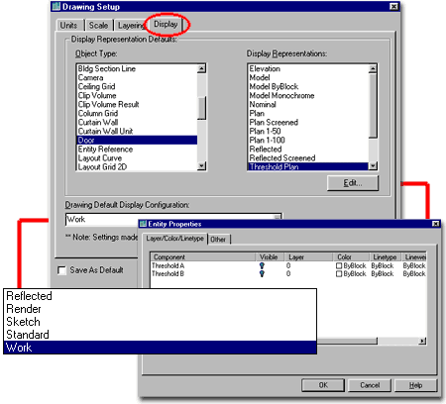Click Cancel in Entity Properties

click(x=370, y=385)
